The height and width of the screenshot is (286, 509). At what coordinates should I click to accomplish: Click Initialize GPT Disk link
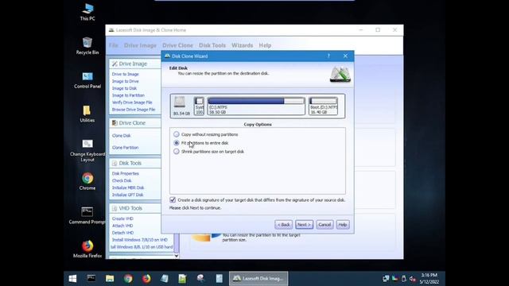[127, 195]
